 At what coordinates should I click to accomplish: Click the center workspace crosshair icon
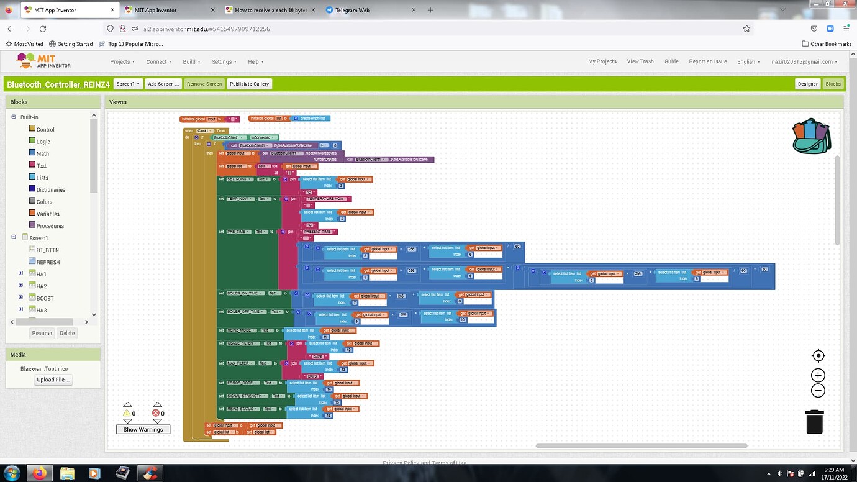tap(818, 356)
